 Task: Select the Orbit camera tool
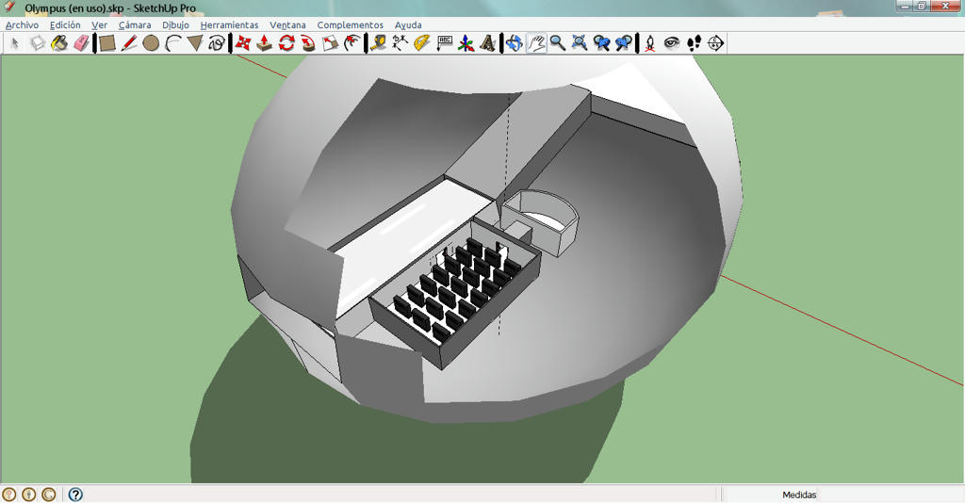point(515,43)
